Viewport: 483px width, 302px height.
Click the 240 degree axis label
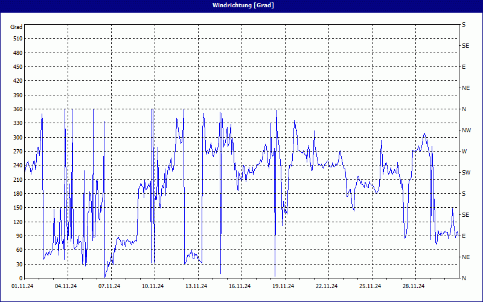(18, 165)
